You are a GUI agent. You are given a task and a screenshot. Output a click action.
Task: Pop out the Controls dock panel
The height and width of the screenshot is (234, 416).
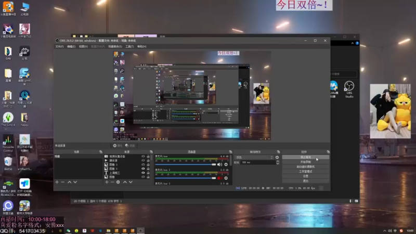328,152
